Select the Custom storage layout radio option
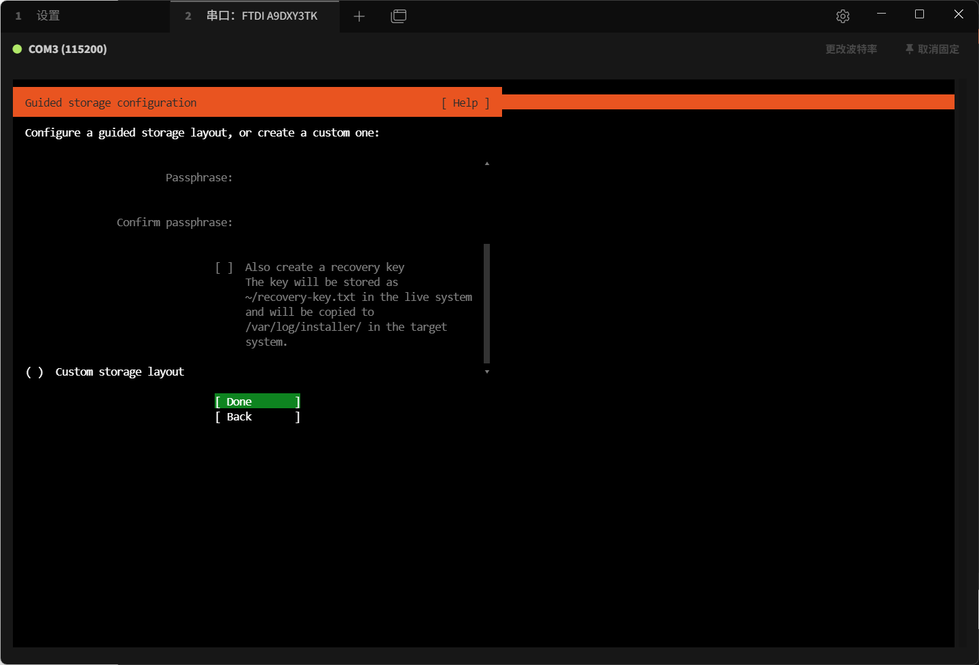The width and height of the screenshot is (979, 665). click(x=35, y=372)
